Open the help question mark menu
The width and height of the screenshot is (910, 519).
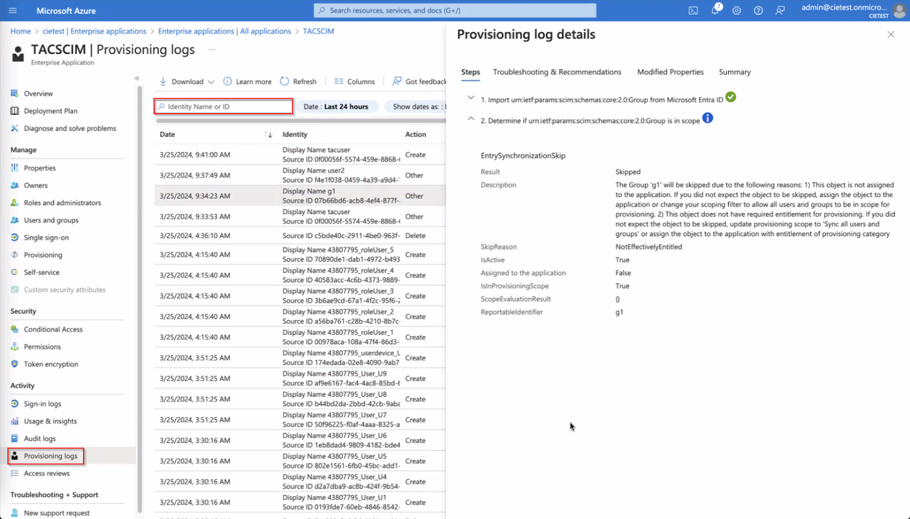tap(758, 10)
